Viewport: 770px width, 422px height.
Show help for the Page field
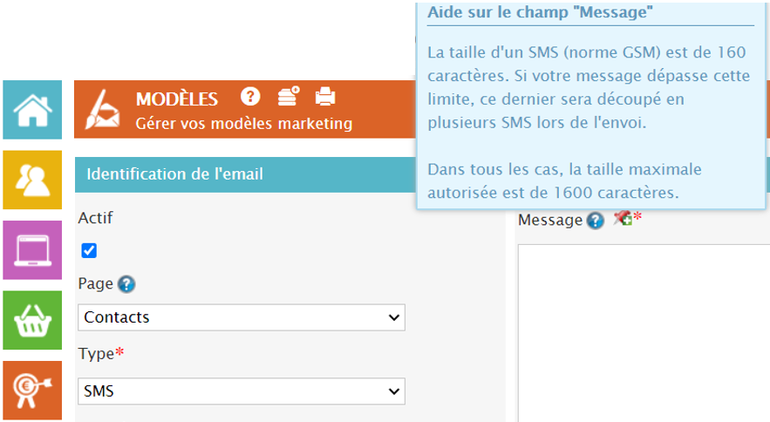point(126,284)
